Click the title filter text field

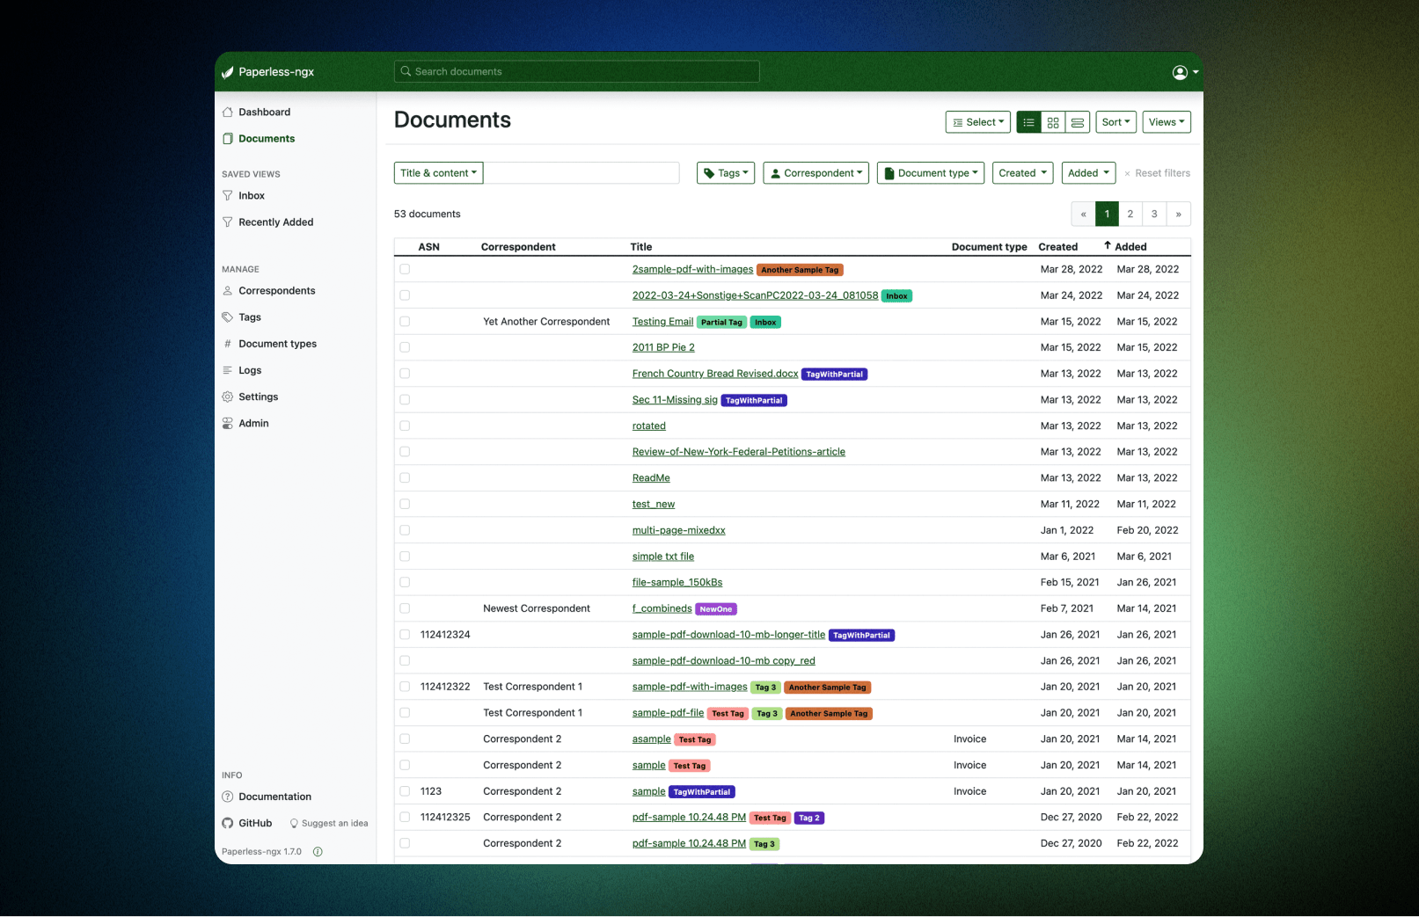[x=581, y=173]
